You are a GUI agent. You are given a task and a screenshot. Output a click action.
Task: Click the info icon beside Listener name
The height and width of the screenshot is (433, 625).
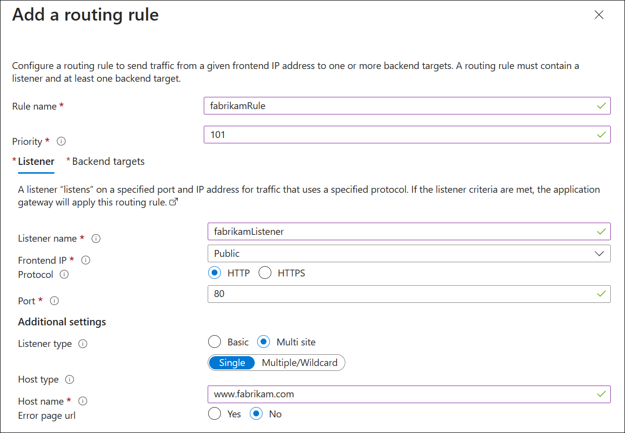[x=96, y=239]
